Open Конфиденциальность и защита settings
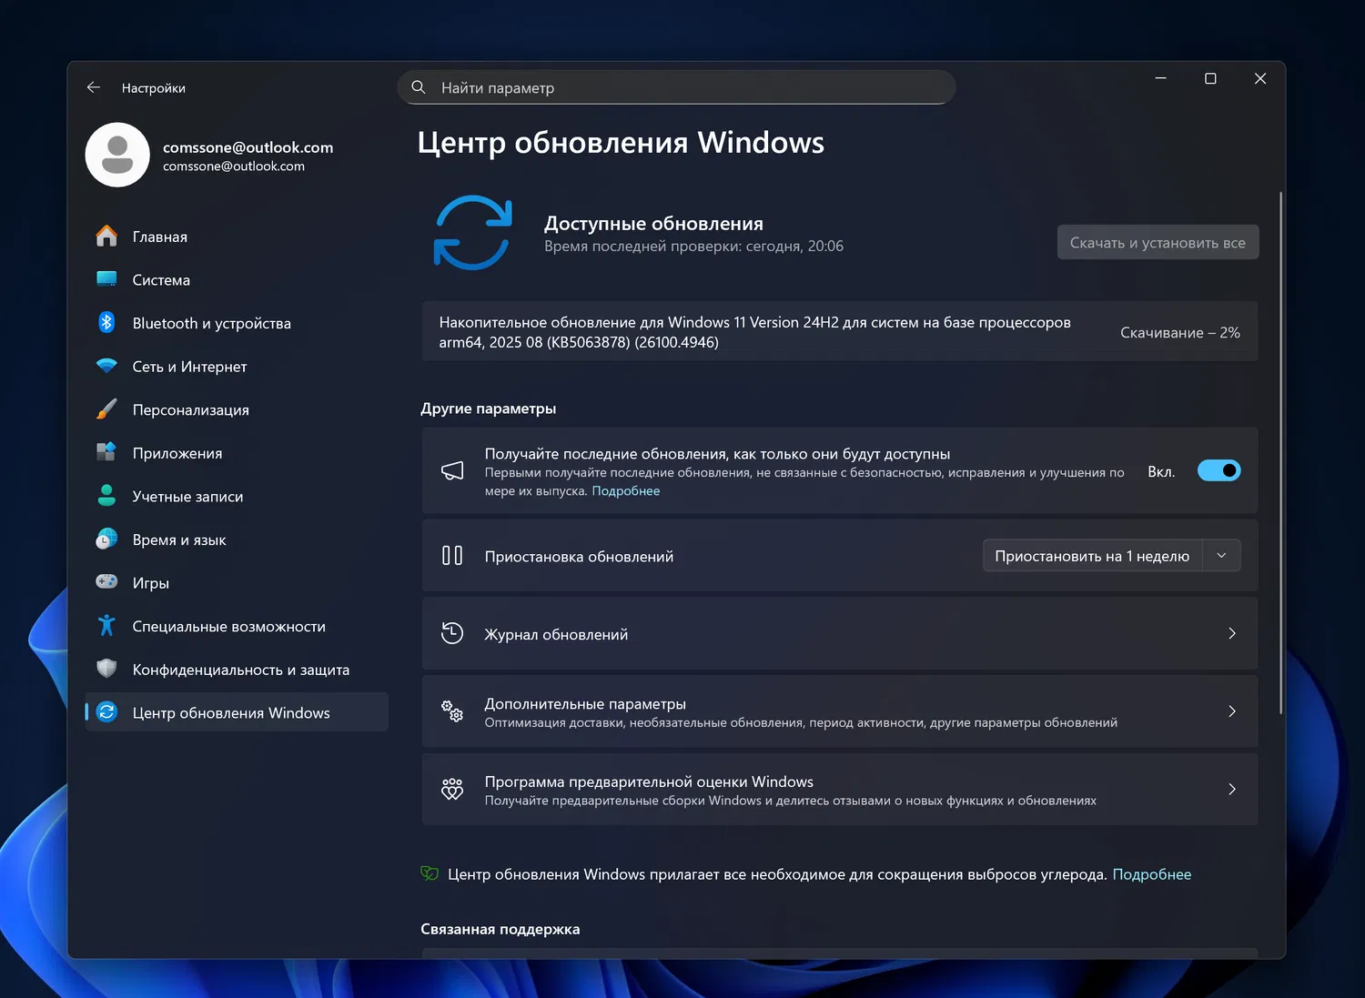The height and width of the screenshot is (998, 1365). (237, 670)
